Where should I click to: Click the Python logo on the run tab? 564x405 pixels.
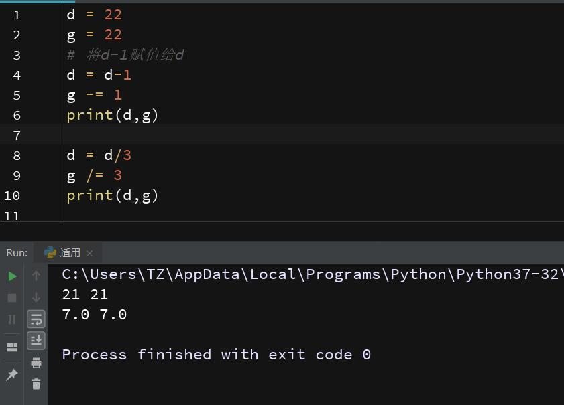[52, 252]
